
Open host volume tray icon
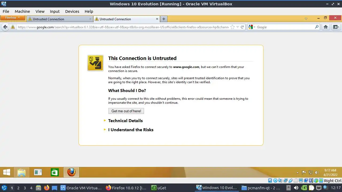(x=296, y=188)
